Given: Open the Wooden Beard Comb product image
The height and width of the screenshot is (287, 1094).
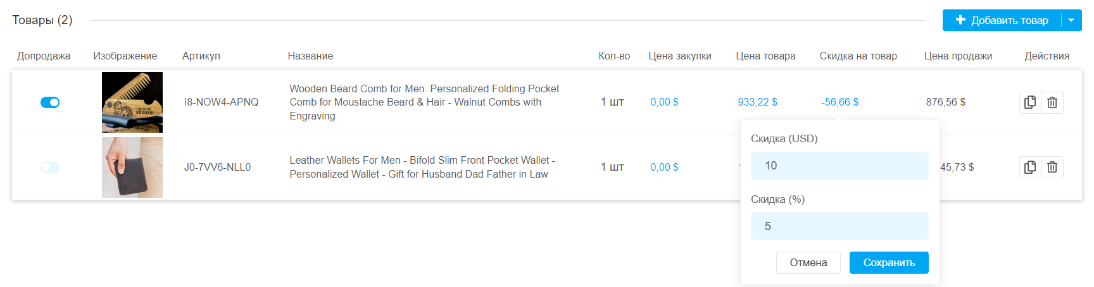Looking at the screenshot, I should pos(132,102).
